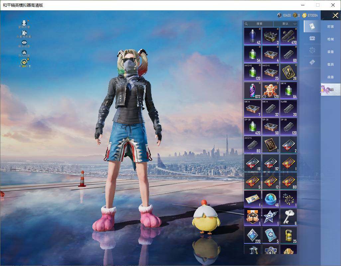Open the ticket category tab

pyautogui.click(x=312, y=62)
